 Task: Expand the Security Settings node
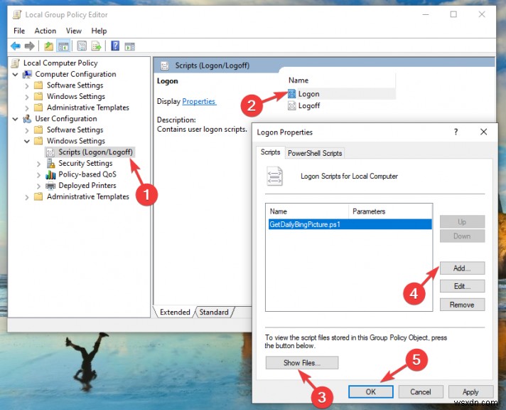pos(38,164)
